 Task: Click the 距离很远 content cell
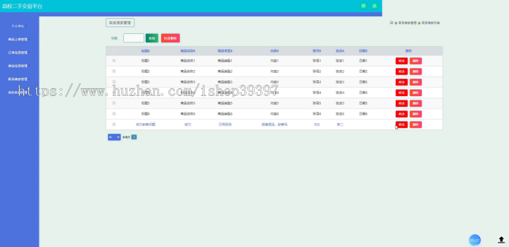[x=275, y=125]
